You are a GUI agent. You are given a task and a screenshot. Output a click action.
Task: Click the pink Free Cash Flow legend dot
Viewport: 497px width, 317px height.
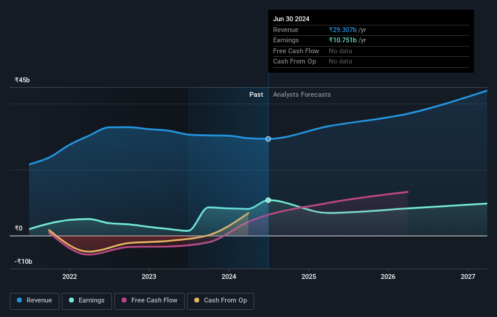point(124,300)
